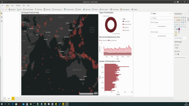The height and width of the screenshot is (106, 189).
Task: Connect to SQL Server source
Action: [38, 9]
